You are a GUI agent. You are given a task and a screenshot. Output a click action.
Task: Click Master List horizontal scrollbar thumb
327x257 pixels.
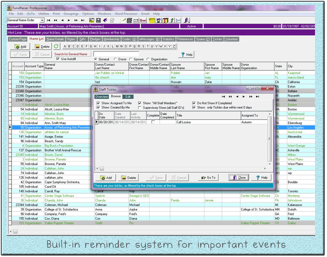point(16,232)
